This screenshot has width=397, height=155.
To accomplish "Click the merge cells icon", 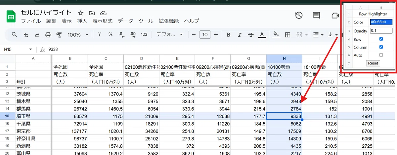I will [300, 35].
